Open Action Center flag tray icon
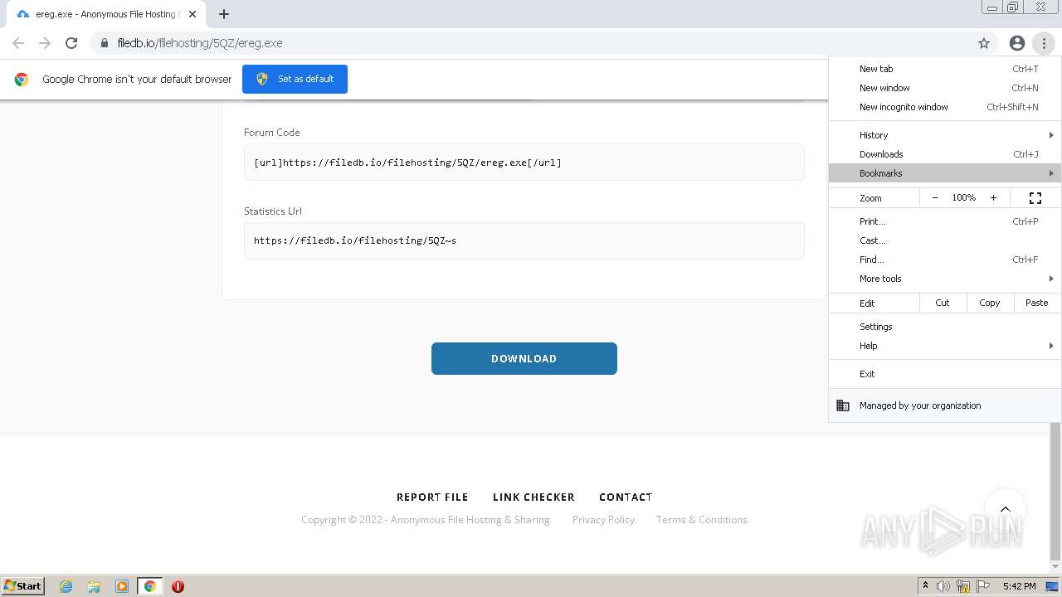Image resolution: width=1062 pixels, height=597 pixels. pos(983,586)
